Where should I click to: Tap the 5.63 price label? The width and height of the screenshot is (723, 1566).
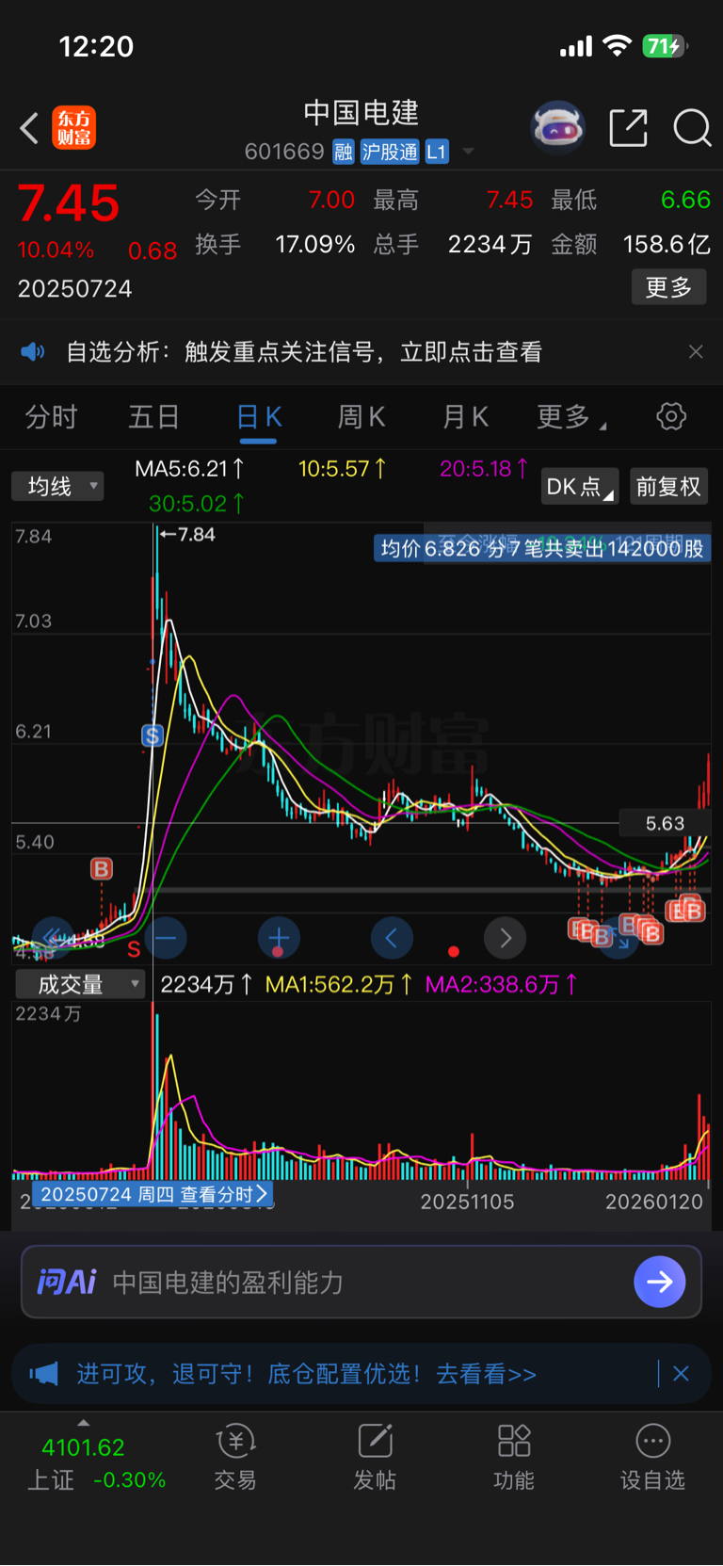coord(665,823)
